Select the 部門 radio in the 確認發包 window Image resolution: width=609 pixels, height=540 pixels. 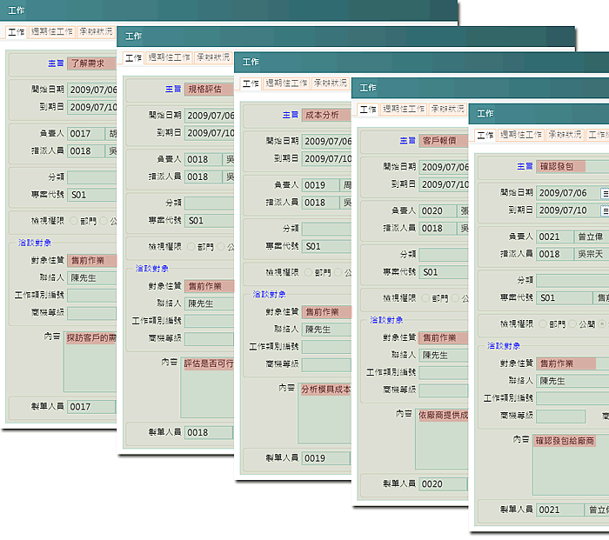pyautogui.click(x=543, y=323)
